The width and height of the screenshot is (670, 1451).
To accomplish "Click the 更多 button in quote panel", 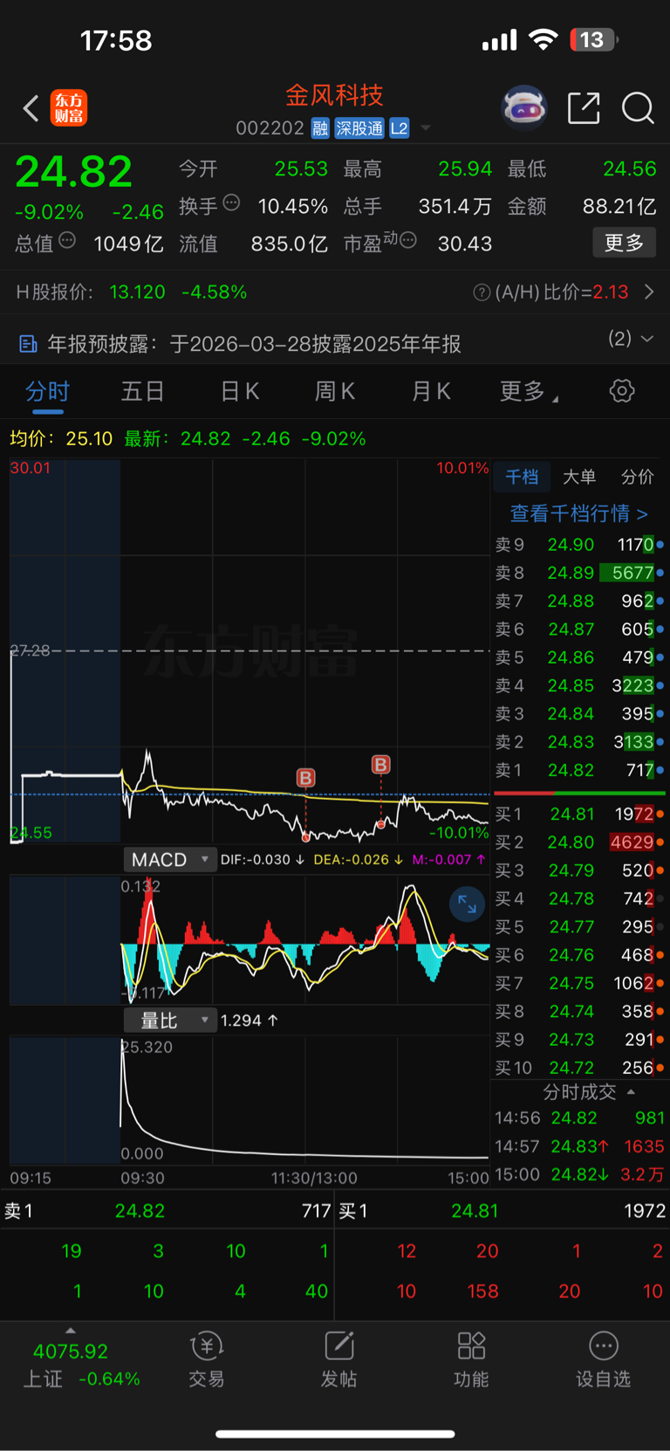I will click(x=625, y=243).
